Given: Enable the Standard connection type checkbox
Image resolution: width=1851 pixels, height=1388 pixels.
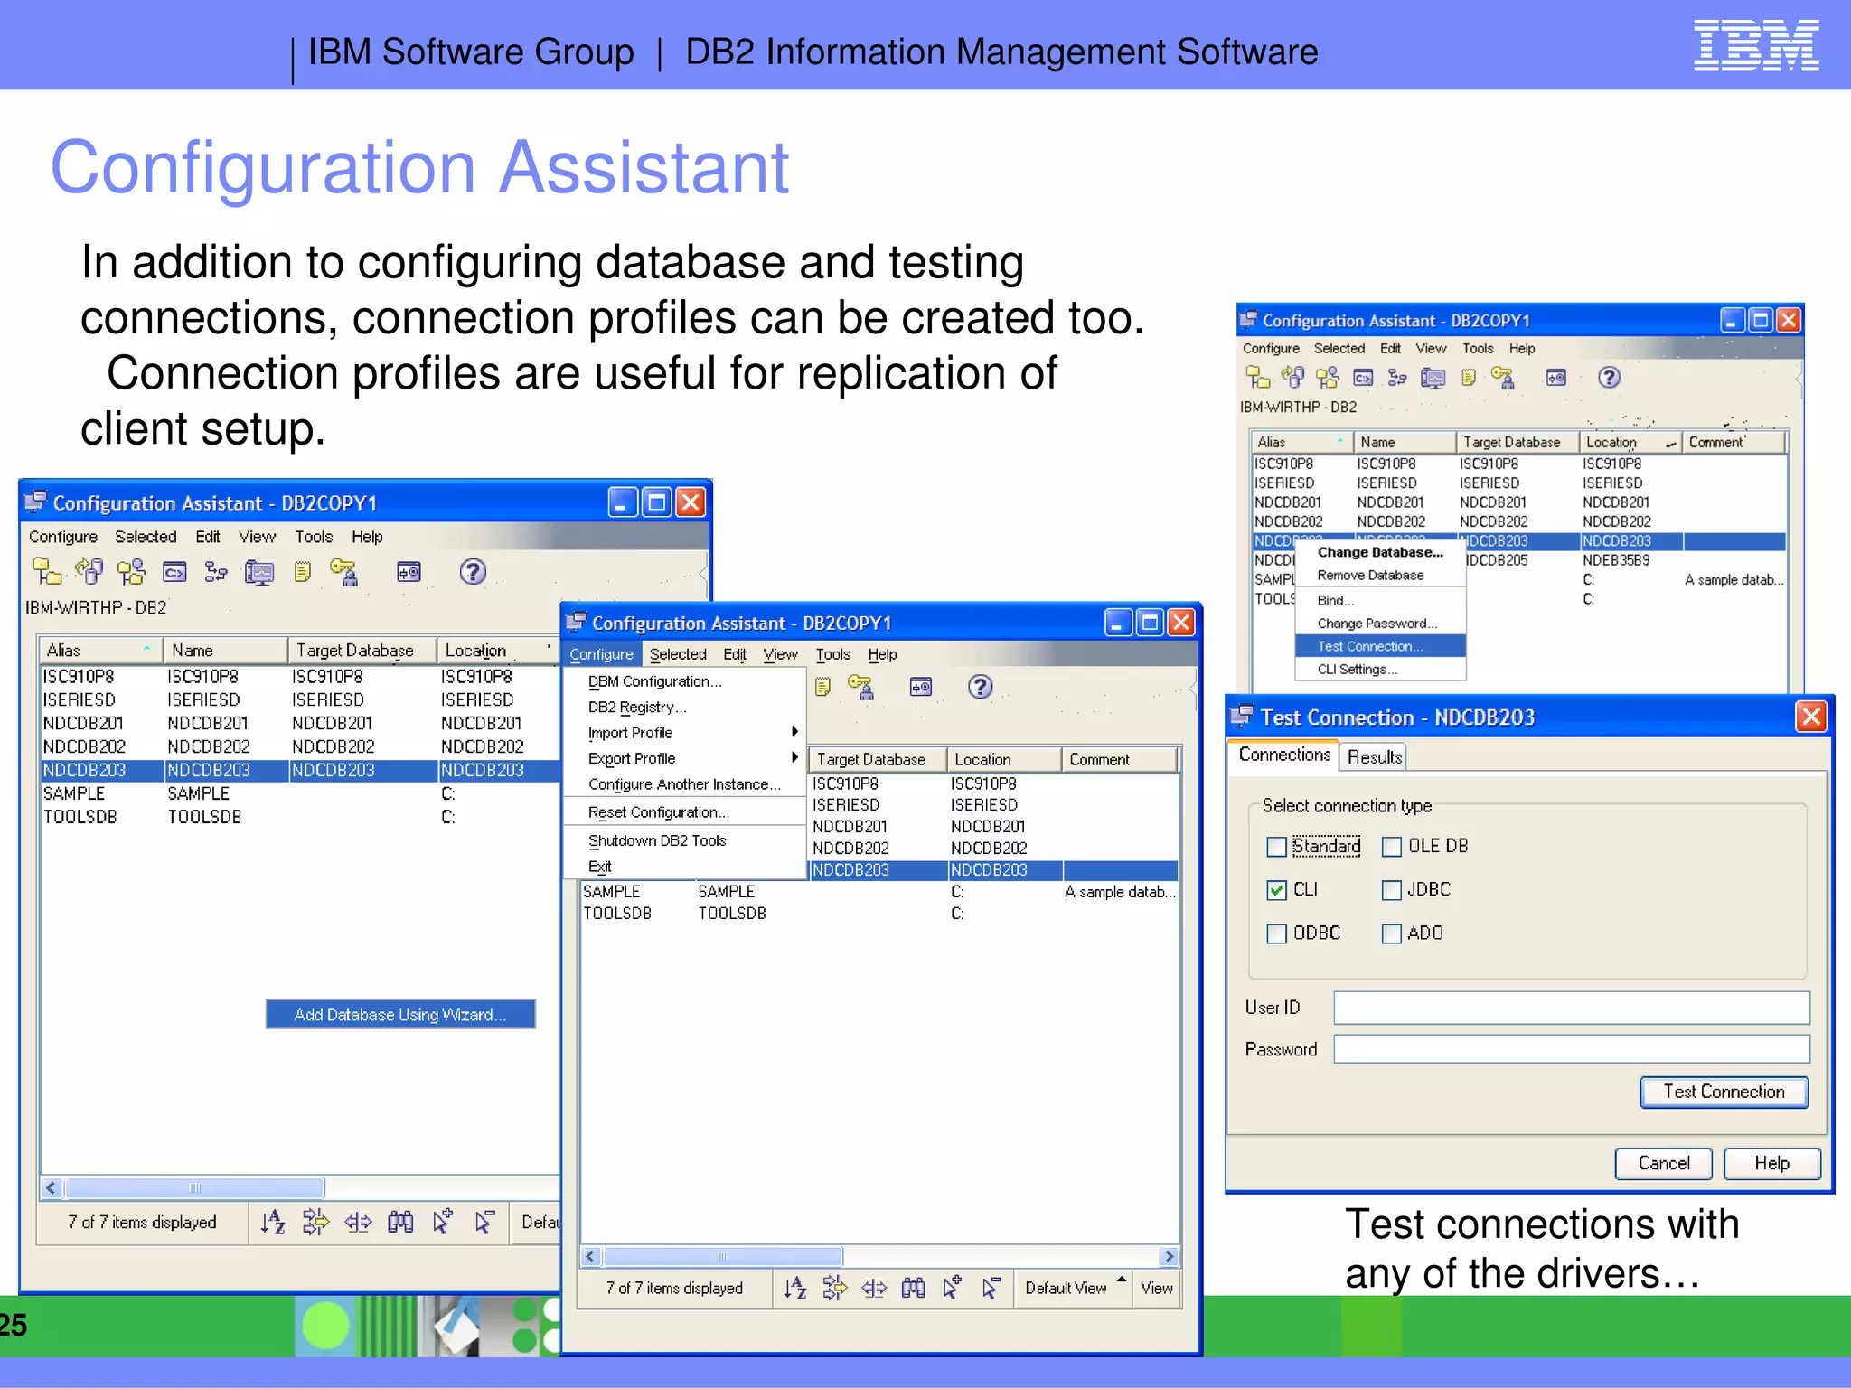Looking at the screenshot, I should click(x=1277, y=847).
